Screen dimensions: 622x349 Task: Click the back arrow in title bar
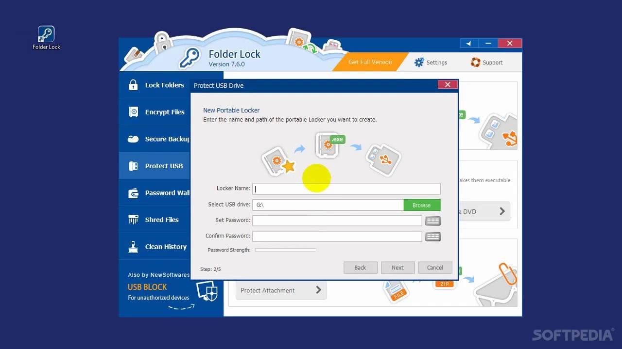(x=468, y=44)
